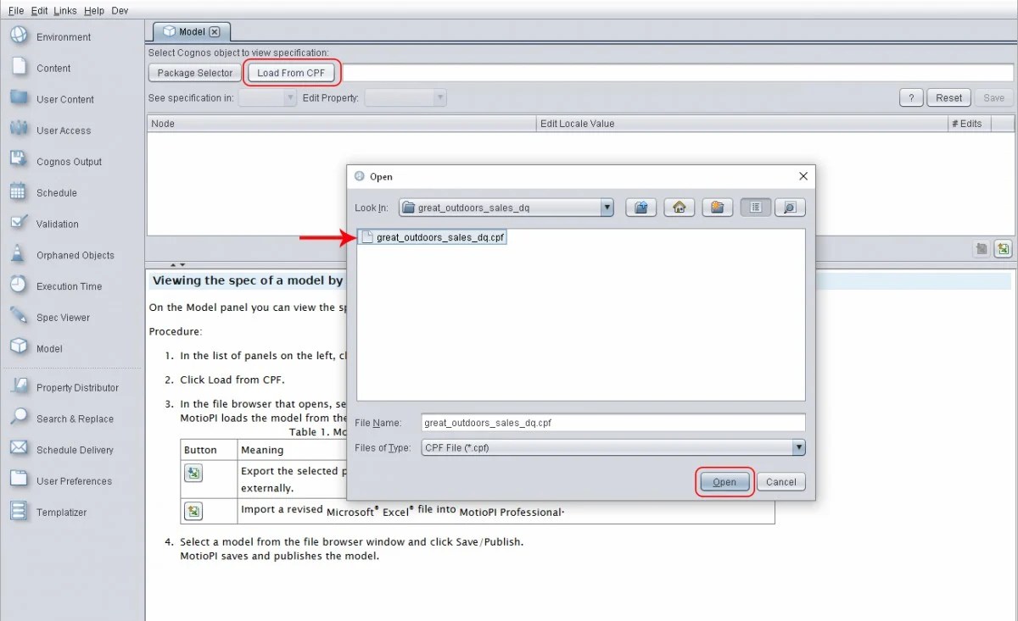Image resolution: width=1018 pixels, height=621 pixels.
Task: Click the export icon in help table
Action: (x=193, y=473)
